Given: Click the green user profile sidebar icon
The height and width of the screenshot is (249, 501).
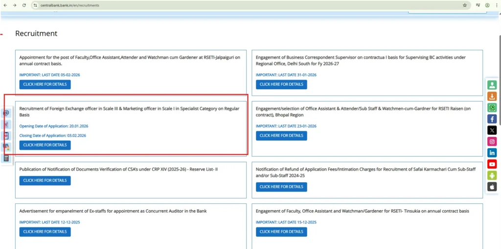Looking at the screenshot, I should 492,85.
